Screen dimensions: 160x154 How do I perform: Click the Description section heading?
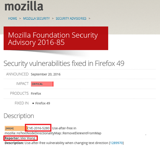[x=19, y=116]
